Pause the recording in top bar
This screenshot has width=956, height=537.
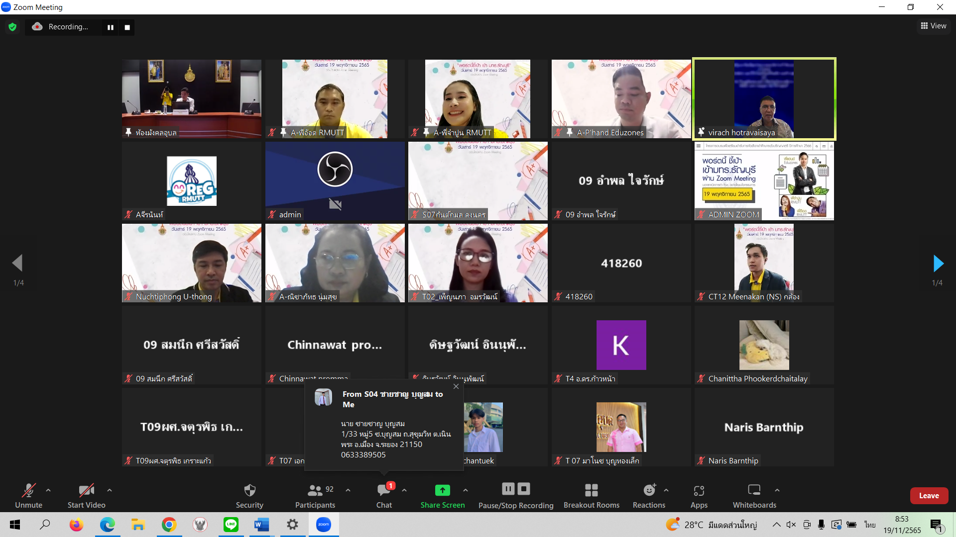tap(111, 27)
